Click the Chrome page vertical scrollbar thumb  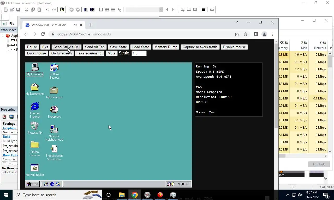[x=276, y=86]
